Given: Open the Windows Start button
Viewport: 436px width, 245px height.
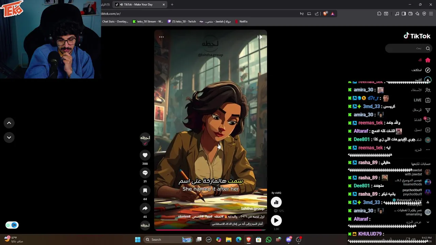Looking at the screenshot, I should (138, 240).
